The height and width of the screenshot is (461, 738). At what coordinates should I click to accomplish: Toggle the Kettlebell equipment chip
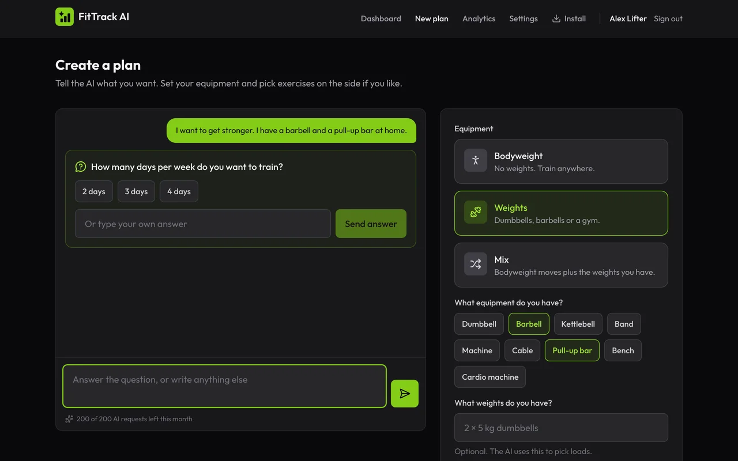tap(578, 324)
